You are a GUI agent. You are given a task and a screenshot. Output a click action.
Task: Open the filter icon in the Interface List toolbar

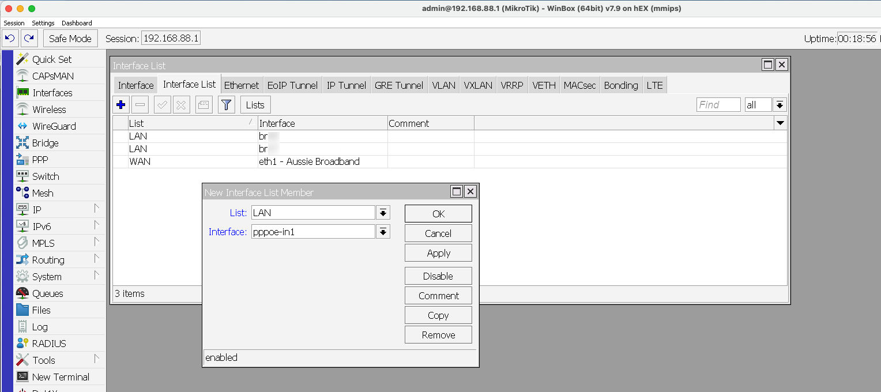tap(226, 104)
